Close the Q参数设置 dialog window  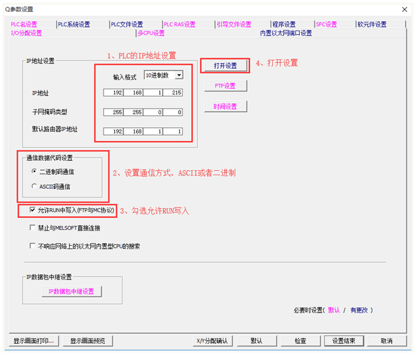pos(405,9)
